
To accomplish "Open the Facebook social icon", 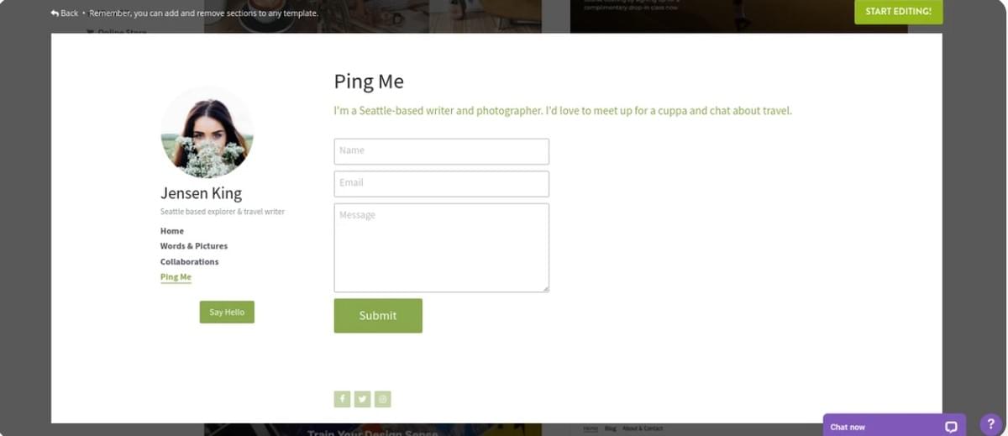I will tap(342, 399).
